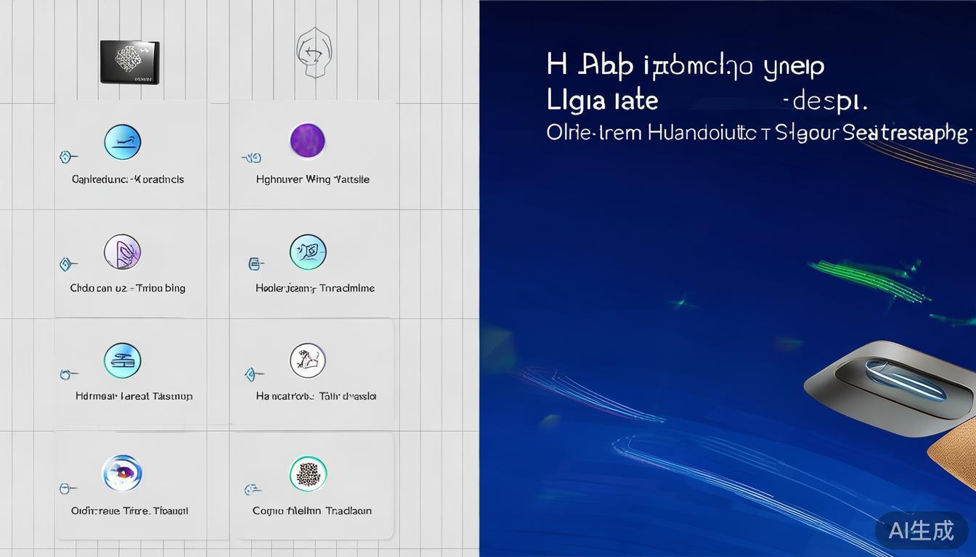Toggle the small marker beside Hoolerjeamy card
Image resolution: width=976 pixels, height=557 pixels.
tap(253, 265)
